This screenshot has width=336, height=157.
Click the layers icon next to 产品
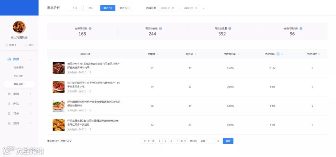(9, 104)
